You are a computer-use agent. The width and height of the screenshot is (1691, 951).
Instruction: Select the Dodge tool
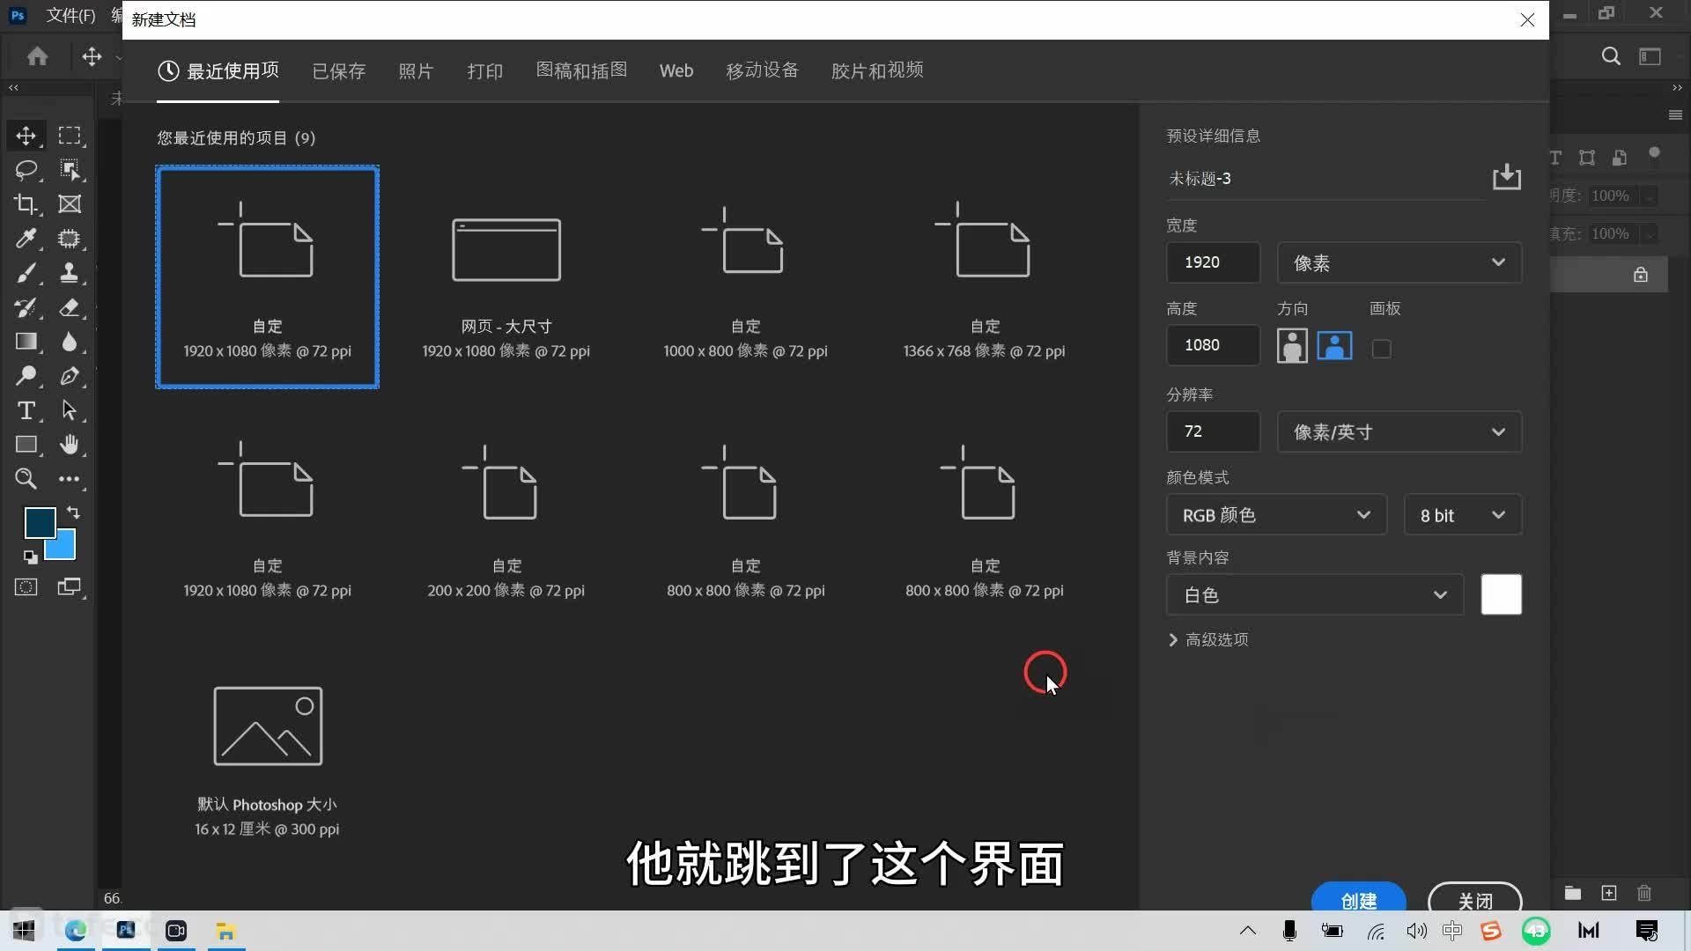pyautogui.click(x=26, y=376)
